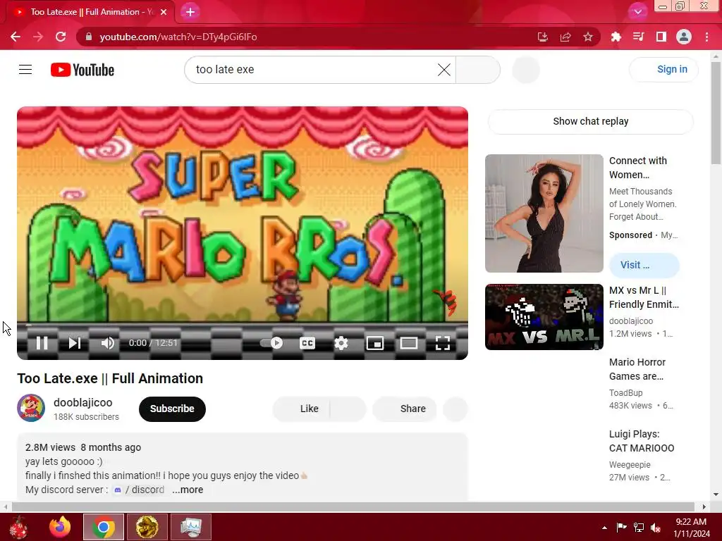Open network tray icon
This screenshot has height=541, width=722.
point(639,528)
